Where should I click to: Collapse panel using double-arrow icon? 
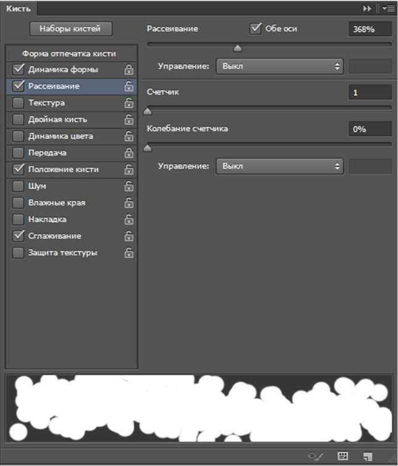(367, 9)
